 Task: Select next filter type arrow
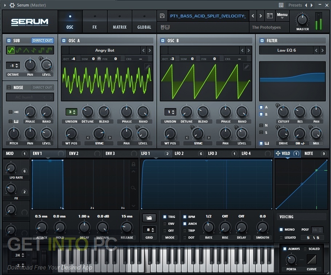322,50
